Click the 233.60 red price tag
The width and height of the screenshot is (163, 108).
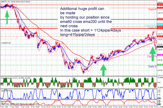click(x=160, y=26)
